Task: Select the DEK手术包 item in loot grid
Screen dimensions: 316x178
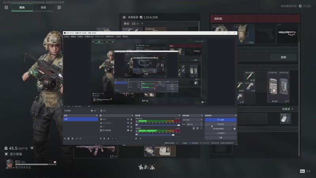Action: coord(284,87)
